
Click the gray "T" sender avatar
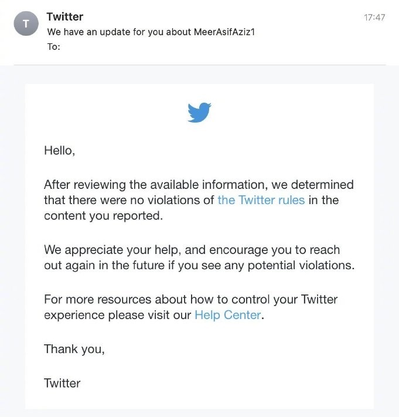click(x=26, y=23)
